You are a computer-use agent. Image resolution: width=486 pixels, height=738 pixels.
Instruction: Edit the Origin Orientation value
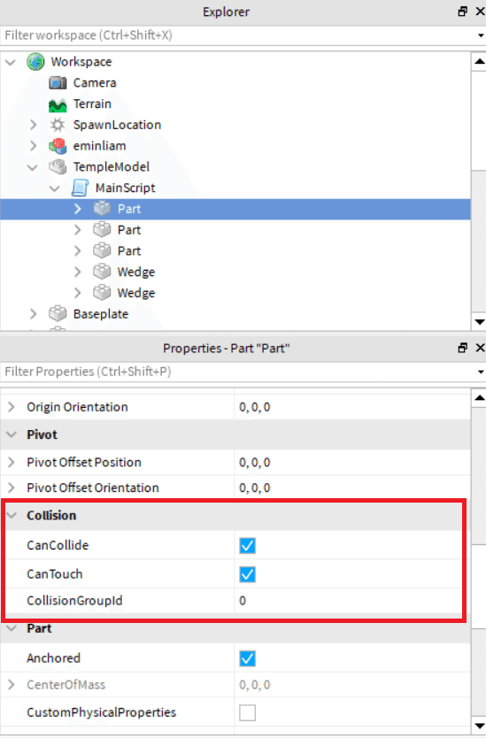(351, 407)
